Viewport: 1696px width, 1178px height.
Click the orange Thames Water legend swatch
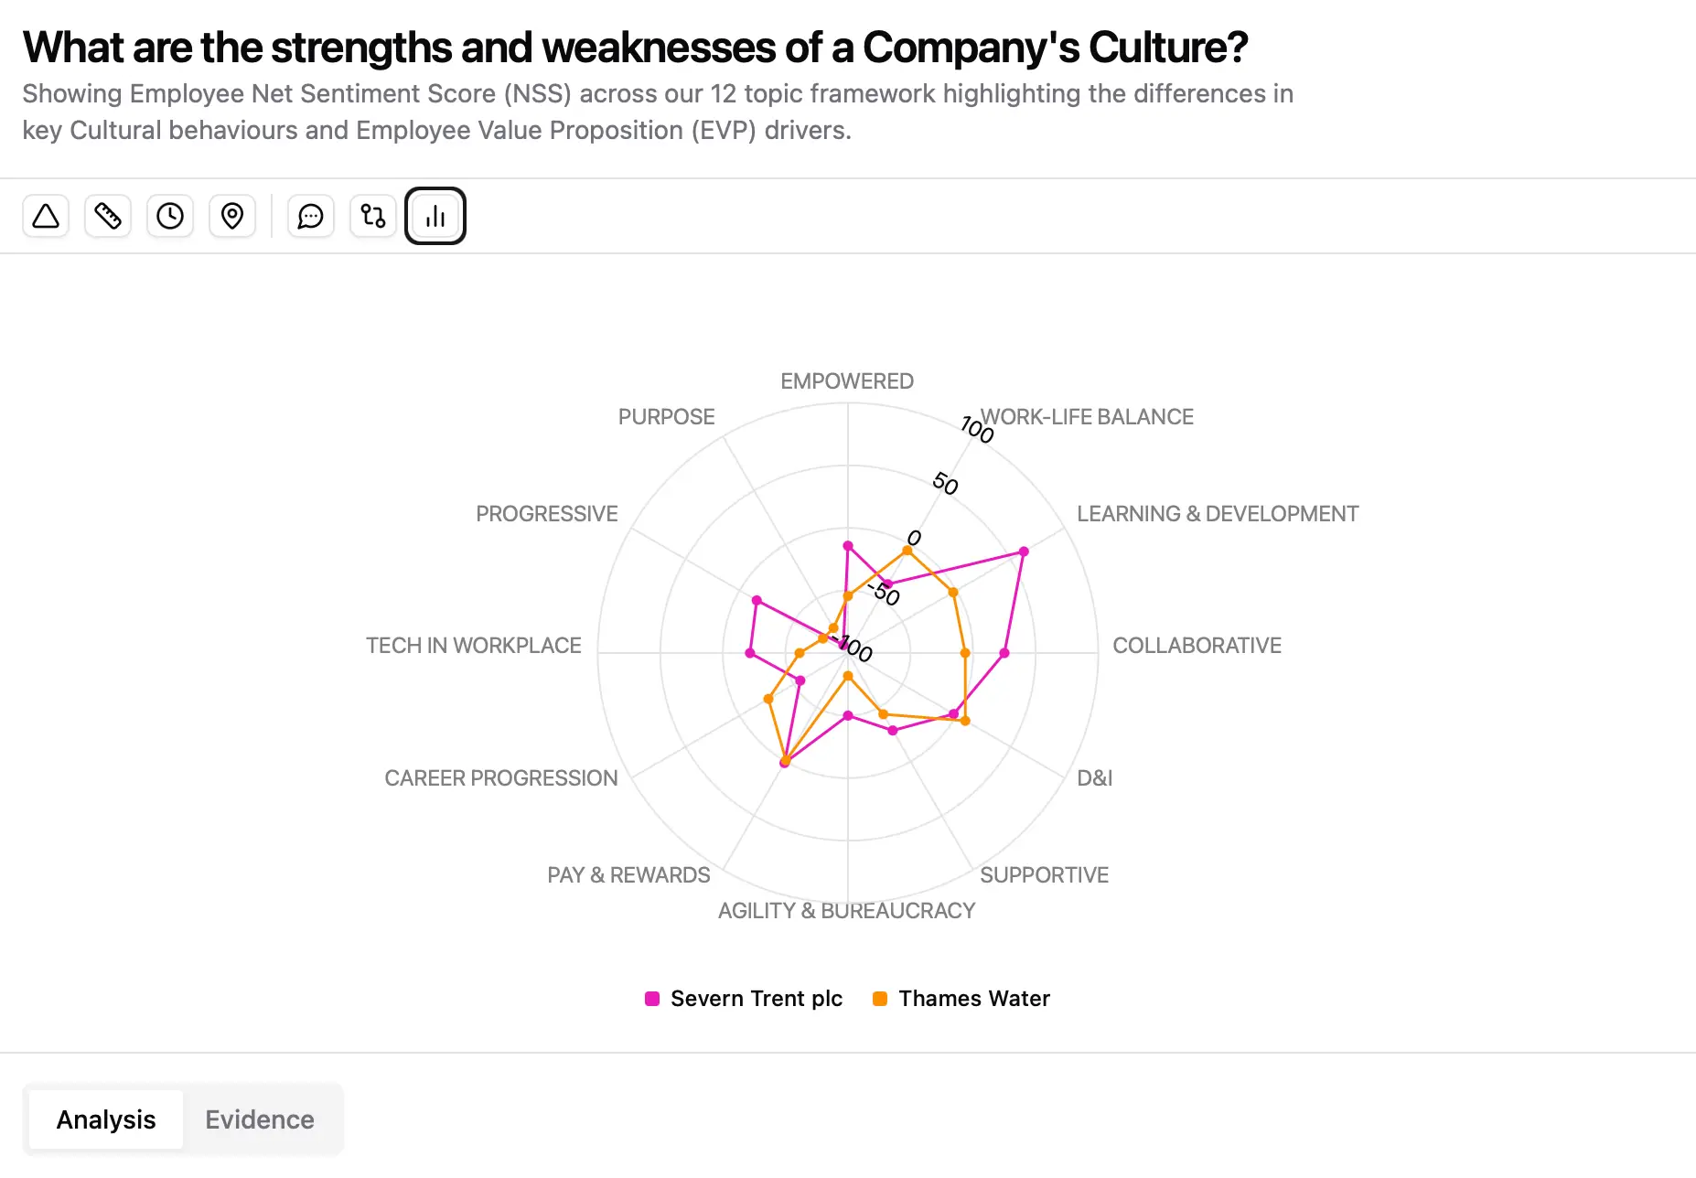click(x=880, y=999)
